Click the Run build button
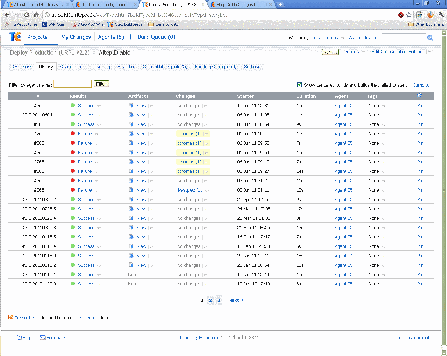This screenshot has height=356, width=447. 328,52
